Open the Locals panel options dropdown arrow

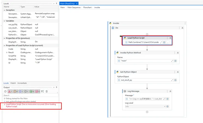pos(54,4)
